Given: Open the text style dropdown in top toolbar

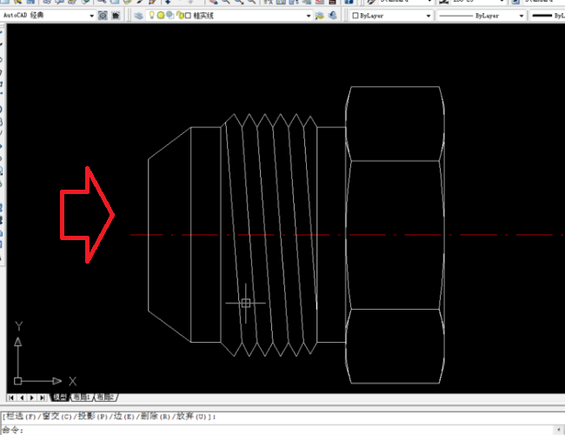Looking at the screenshot, I should tap(430, 2).
